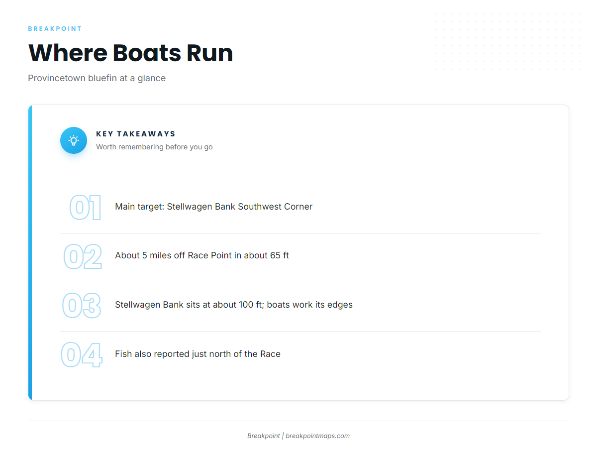This screenshot has height=453, width=597.
Task: Click the outlined number 03
Action: tap(82, 306)
